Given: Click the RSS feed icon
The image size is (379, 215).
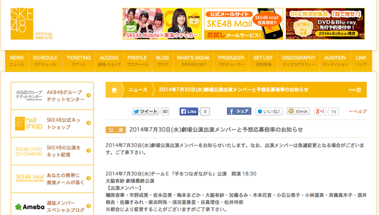Looking at the screenshot, I should [355, 90].
